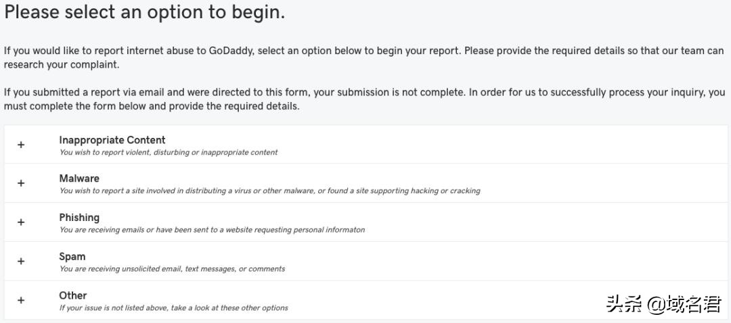Click the violent, disturbing content description

pyautogui.click(x=169, y=152)
